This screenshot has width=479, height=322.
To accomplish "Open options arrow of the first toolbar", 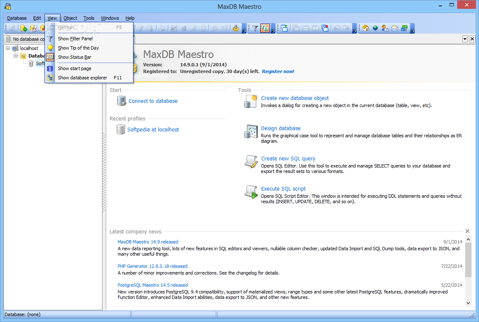I will (x=244, y=29).
